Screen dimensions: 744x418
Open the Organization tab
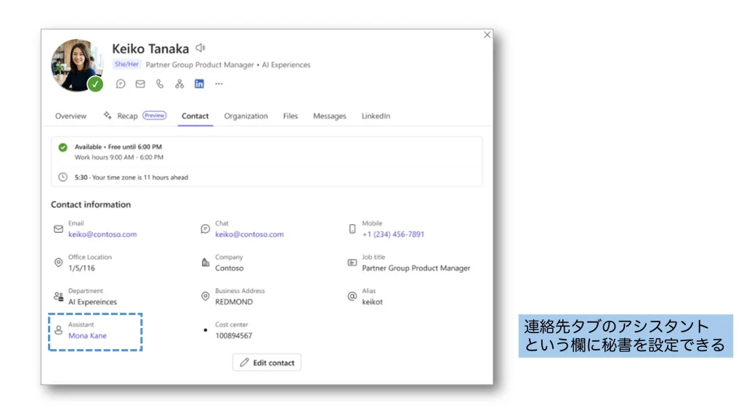(x=246, y=116)
